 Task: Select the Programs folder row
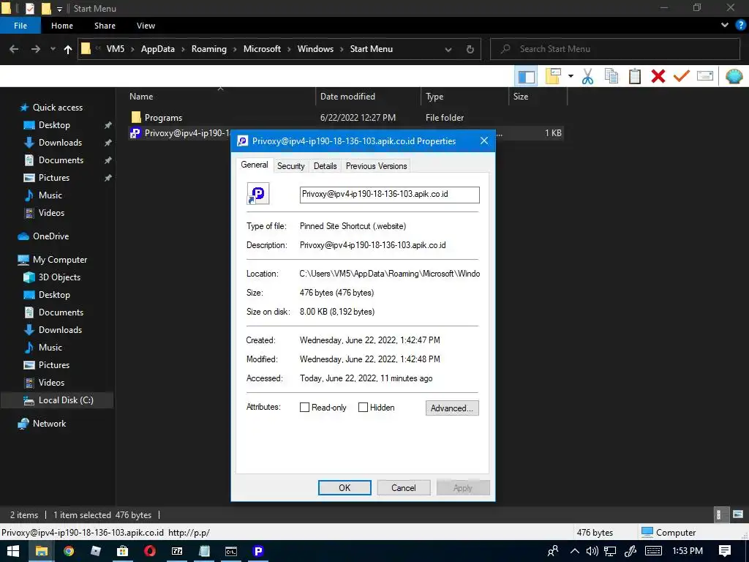[x=346, y=118]
